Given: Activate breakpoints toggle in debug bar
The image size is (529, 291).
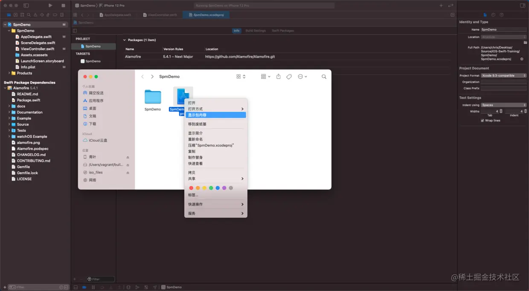Looking at the screenshot, I should click(84, 287).
